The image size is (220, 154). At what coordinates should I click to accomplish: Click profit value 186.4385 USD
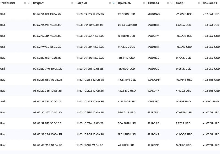(x=127, y=135)
